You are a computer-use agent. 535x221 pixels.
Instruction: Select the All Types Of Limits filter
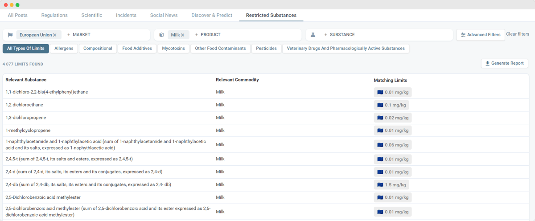25,48
